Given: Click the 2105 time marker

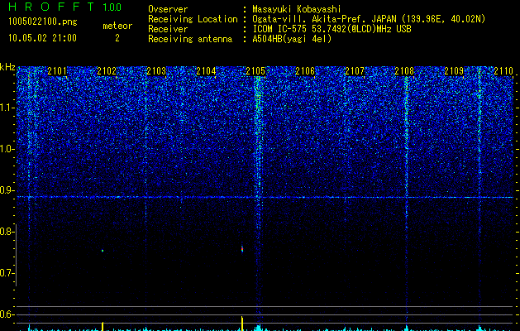Looking at the screenshot, I should click(x=255, y=71).
